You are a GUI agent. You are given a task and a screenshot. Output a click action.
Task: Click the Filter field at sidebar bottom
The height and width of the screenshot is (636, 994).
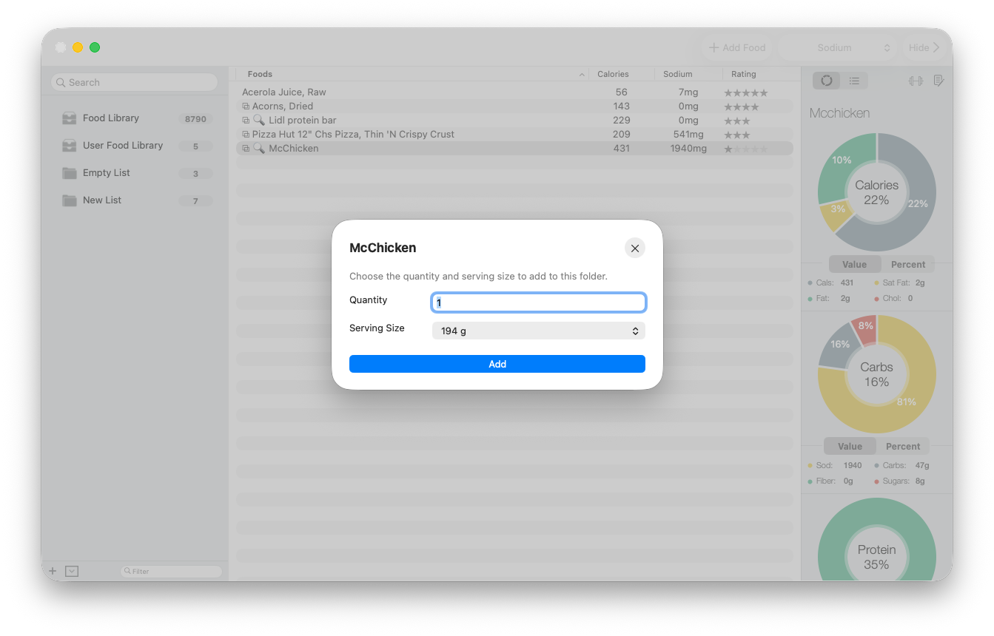pos(171,571)
